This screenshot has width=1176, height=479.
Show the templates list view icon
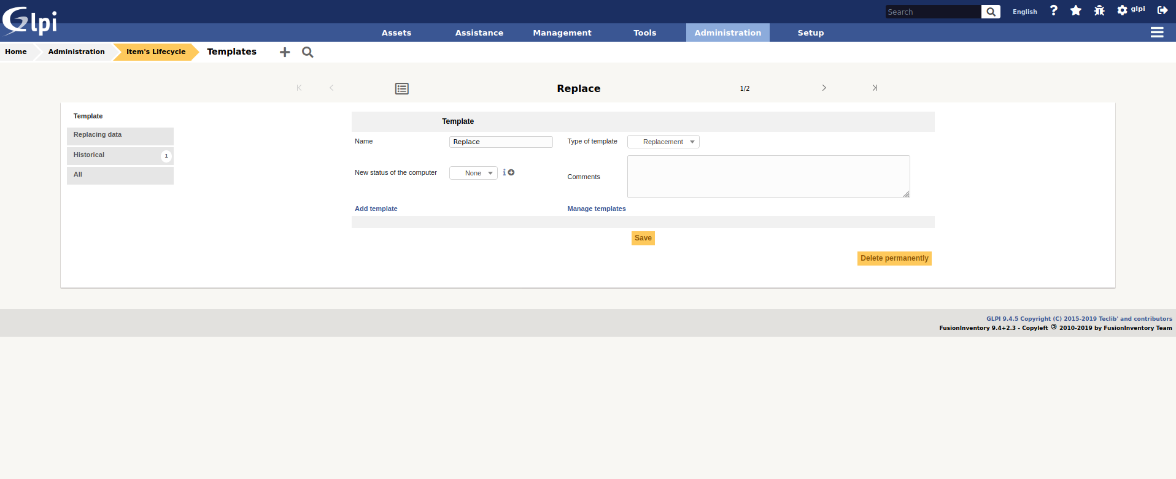tap(402, 89)
